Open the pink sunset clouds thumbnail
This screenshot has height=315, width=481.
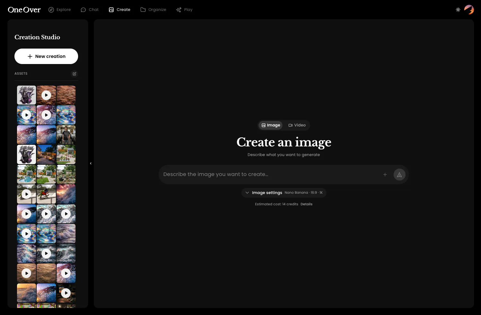point(66,194)
